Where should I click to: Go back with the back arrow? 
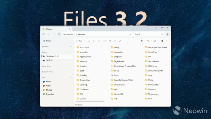tap(44, 34)
